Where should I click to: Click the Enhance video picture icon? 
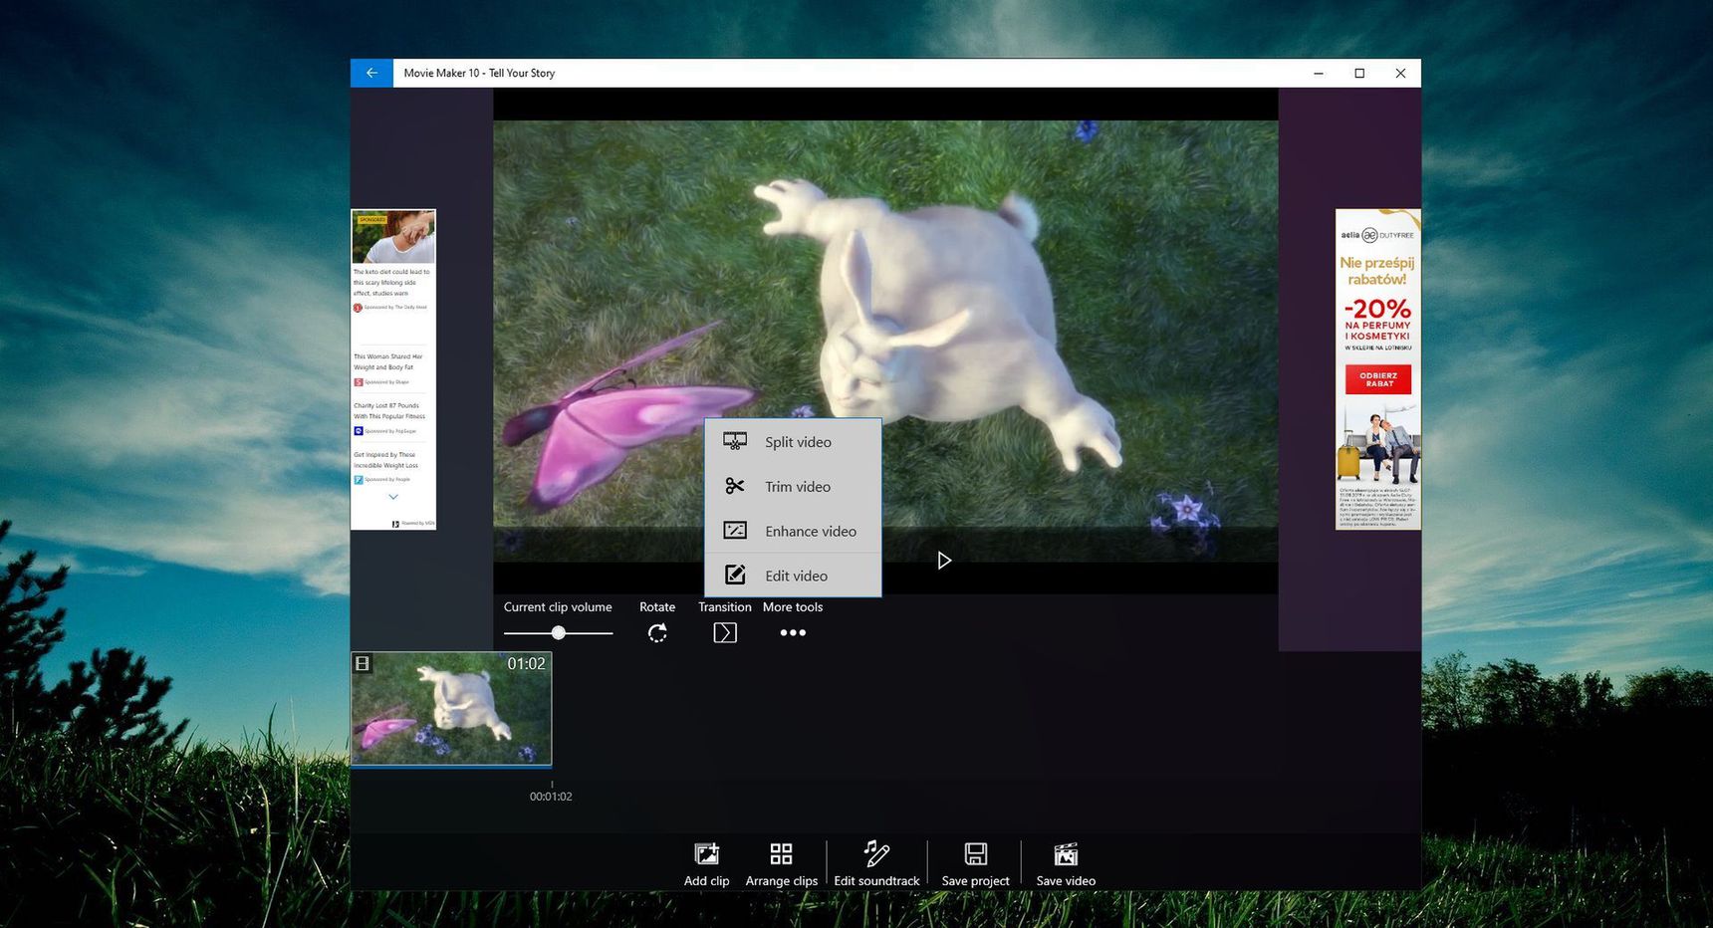click(x=735, y=531)
